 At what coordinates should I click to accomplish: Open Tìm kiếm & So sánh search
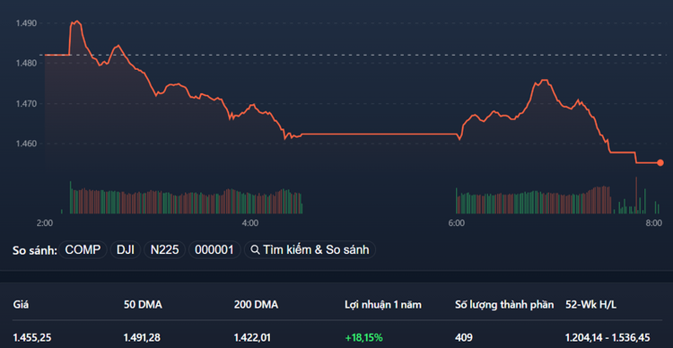(310, 249)
